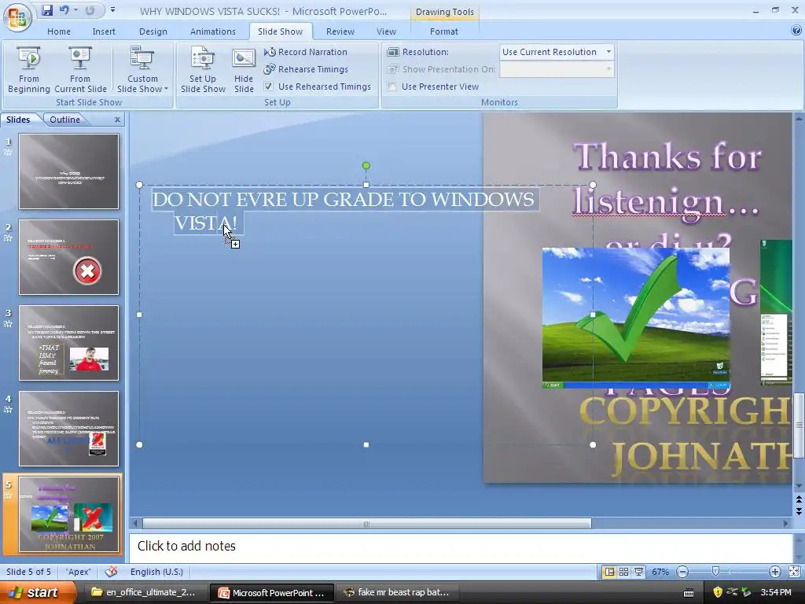This screenshot has width=805, height=604.
Task: Click the Slide 5 of 5 indicator
Action: point(28,572)
